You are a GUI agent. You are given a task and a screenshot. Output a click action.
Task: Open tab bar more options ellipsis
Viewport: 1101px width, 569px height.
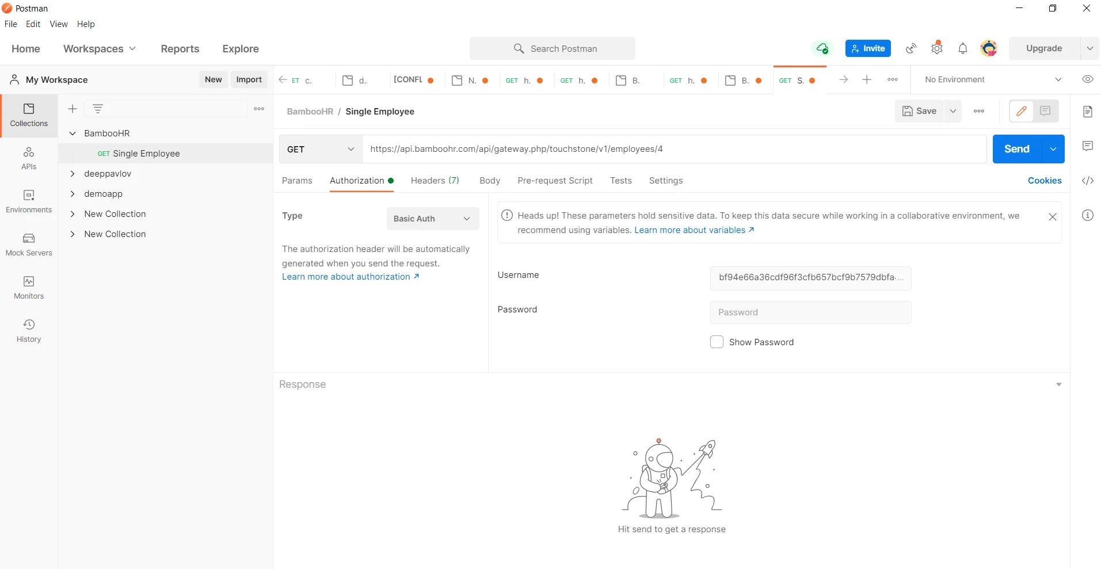[x=893, y=79]
